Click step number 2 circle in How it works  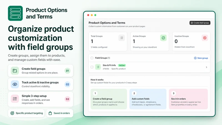[x=134, y=93]
